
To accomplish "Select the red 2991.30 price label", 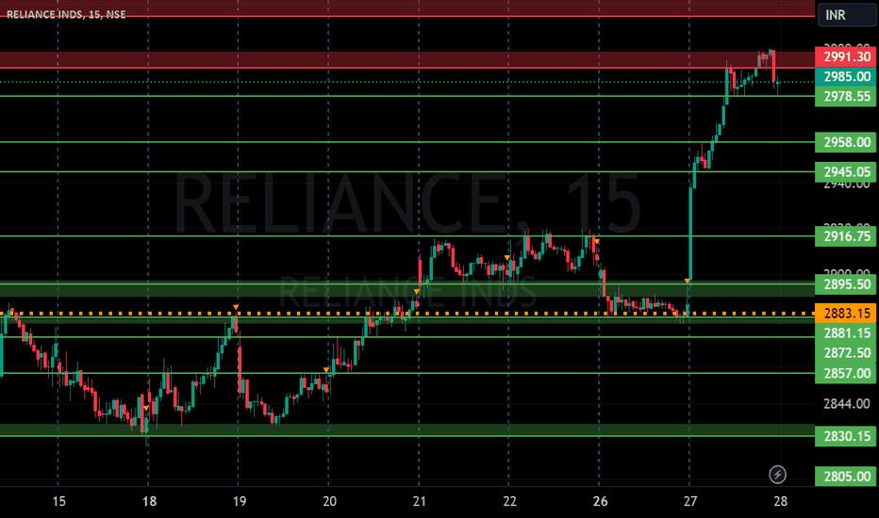I will point(845,57).
